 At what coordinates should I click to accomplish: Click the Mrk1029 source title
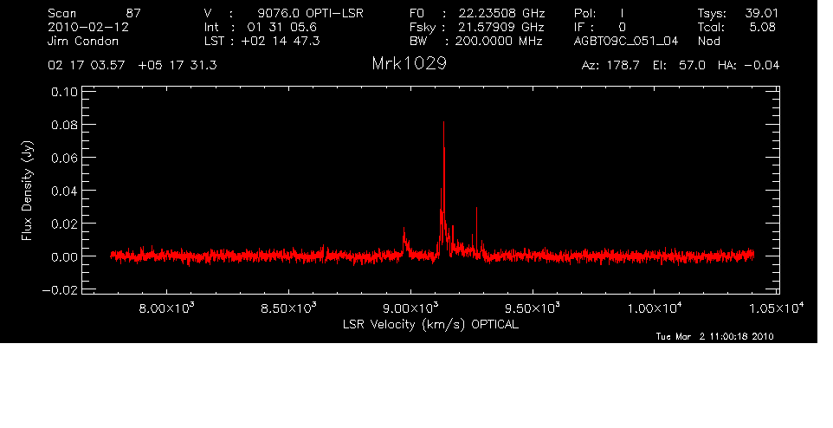[409, 64]
